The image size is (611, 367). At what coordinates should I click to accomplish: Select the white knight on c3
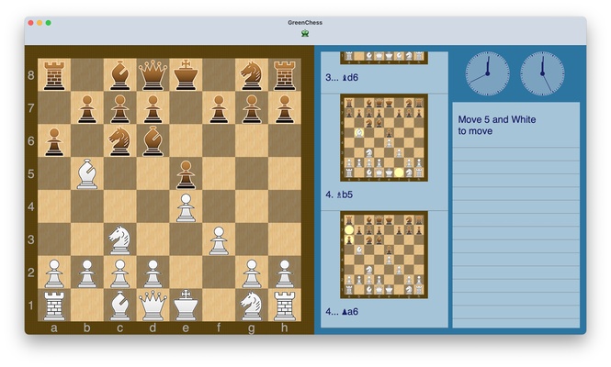pos(119,239)
